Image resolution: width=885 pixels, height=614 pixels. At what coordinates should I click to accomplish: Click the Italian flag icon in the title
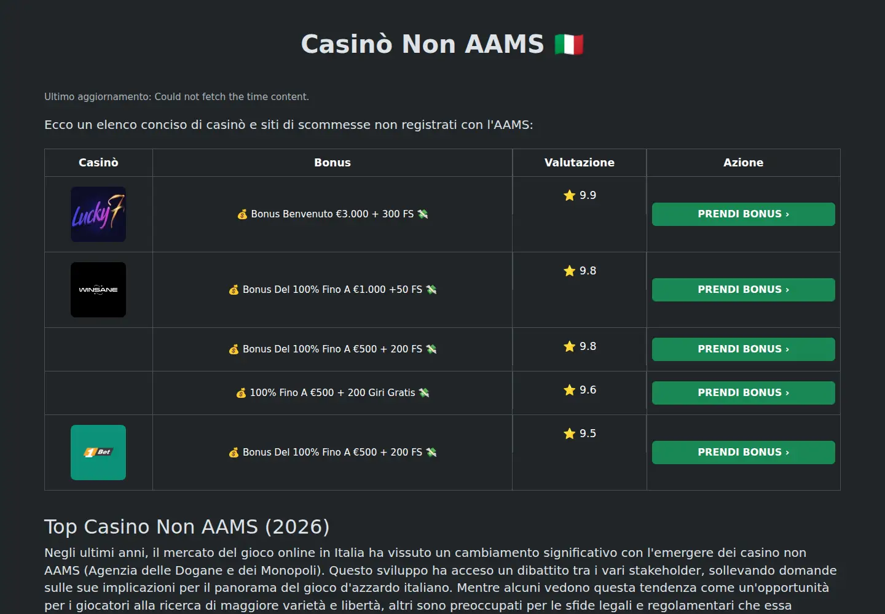click(x=569, y=44)
